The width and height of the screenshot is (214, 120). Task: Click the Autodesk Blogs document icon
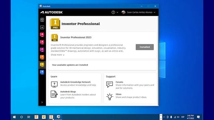tap(54, 94)
